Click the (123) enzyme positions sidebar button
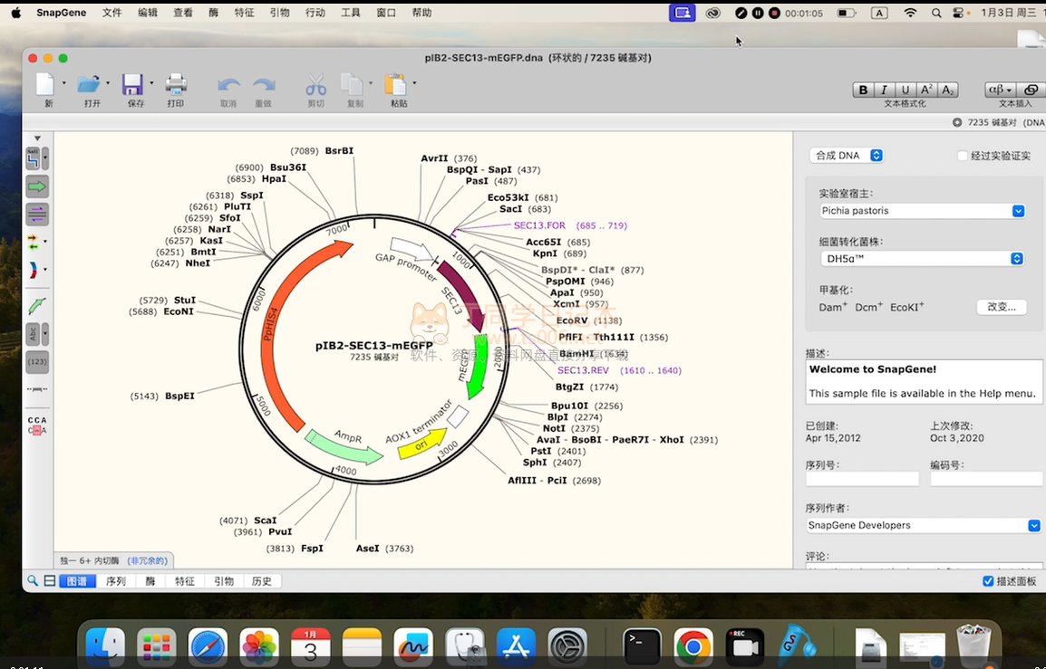Viewport: 1046px width, 669px height. pyautogui.click(x=37, y=361)
